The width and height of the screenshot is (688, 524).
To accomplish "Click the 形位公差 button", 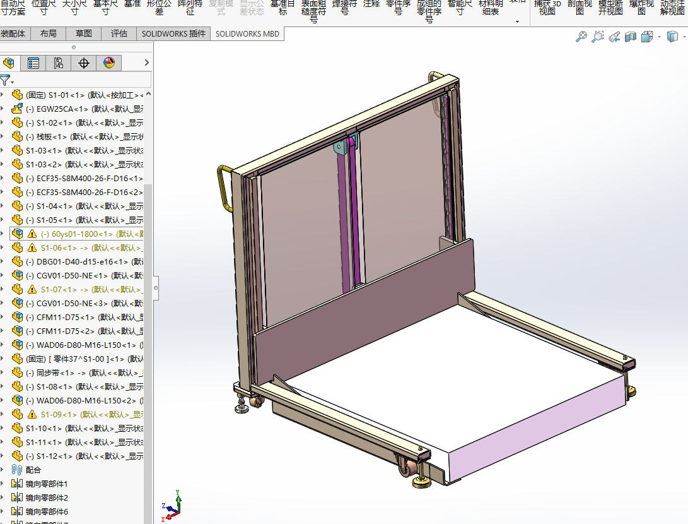I will (159, 8).
